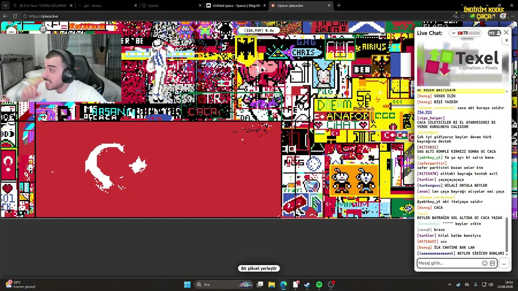518x291 pixels.
Task: Switch live chat to EN channel
Action: (474, 33)
